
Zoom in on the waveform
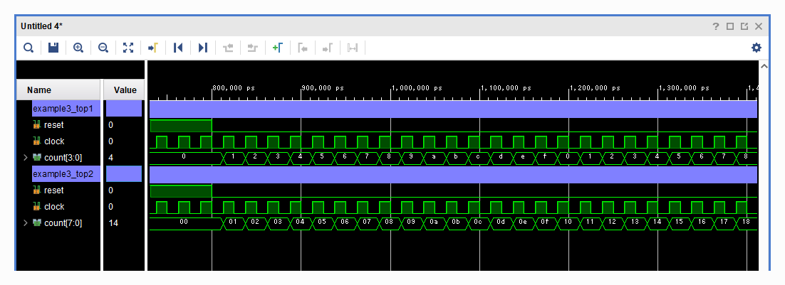[78, 48]
